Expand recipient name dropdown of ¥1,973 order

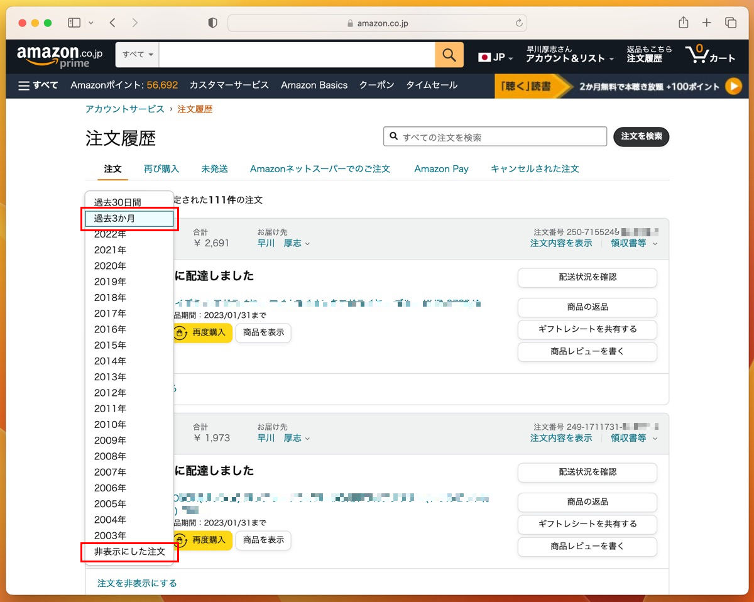[x=283, y=438]
